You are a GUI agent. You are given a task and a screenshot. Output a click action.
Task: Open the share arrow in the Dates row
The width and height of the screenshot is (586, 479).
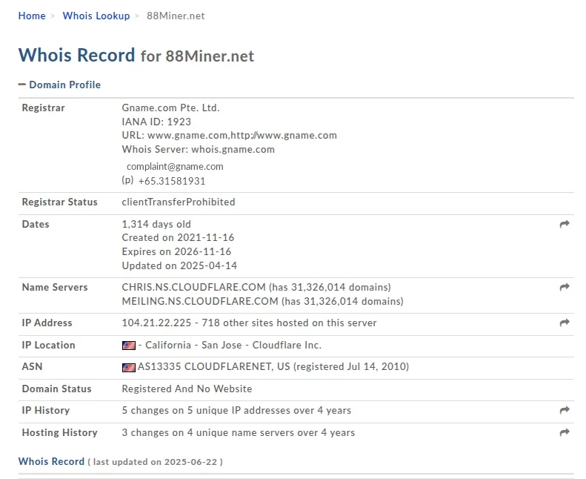point(565,224)
